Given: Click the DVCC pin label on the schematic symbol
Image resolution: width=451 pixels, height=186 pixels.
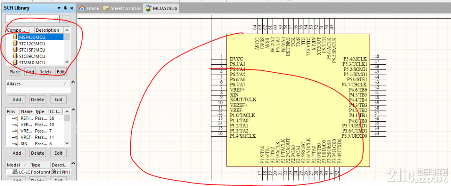Looking at the screenshot, I should 236,58.
